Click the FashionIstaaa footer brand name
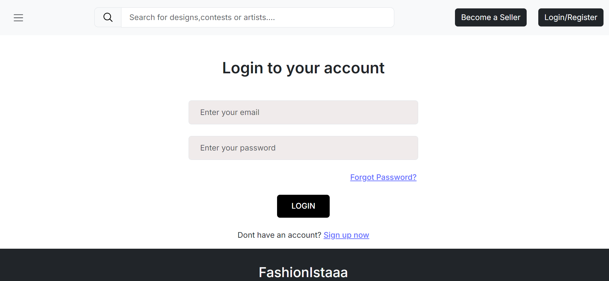 [x=303, y=272]
